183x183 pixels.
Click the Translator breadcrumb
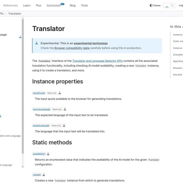point(15,13)
